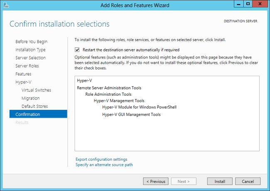Go to Before You Begin step
Viewport: 270px width, 191px height.
31,41
